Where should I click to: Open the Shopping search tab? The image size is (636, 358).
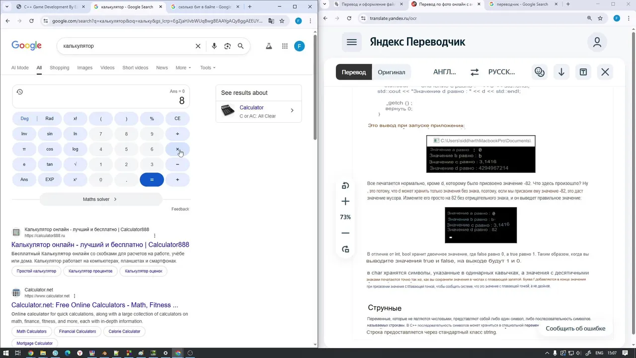click(60, 68)
